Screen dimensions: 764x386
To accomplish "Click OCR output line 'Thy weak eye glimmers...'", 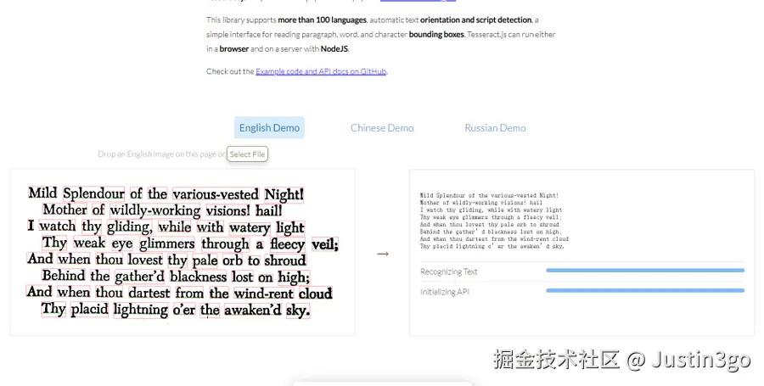I will pos(491,217).
